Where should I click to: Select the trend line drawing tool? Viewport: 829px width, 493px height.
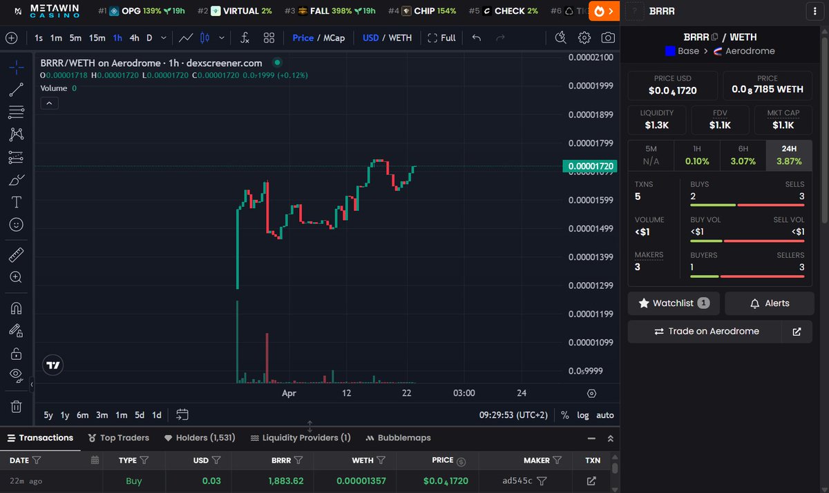pos(17,89)
